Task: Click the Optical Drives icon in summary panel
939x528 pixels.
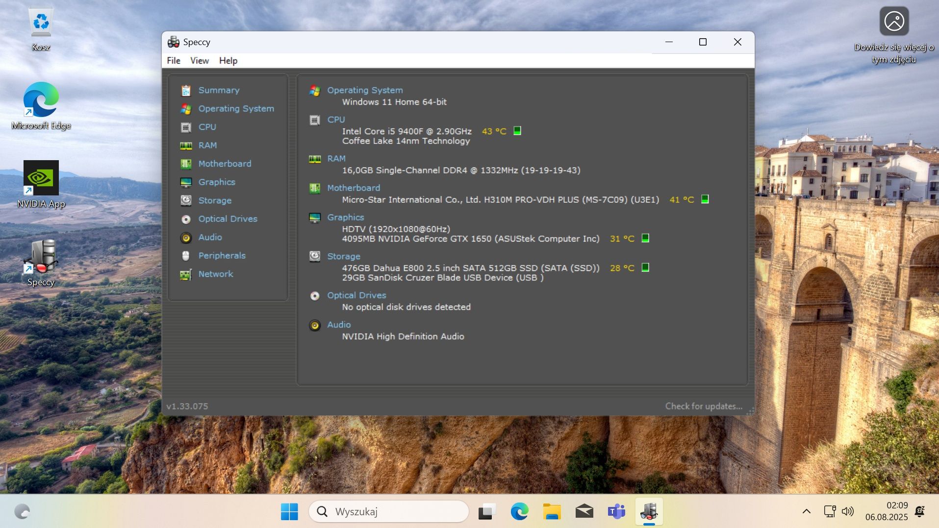Action: tap(315, 296)
